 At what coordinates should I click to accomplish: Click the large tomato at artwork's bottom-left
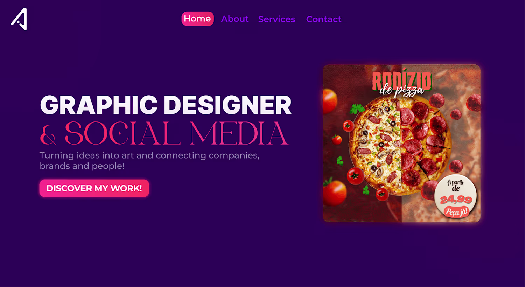(334, 192)
